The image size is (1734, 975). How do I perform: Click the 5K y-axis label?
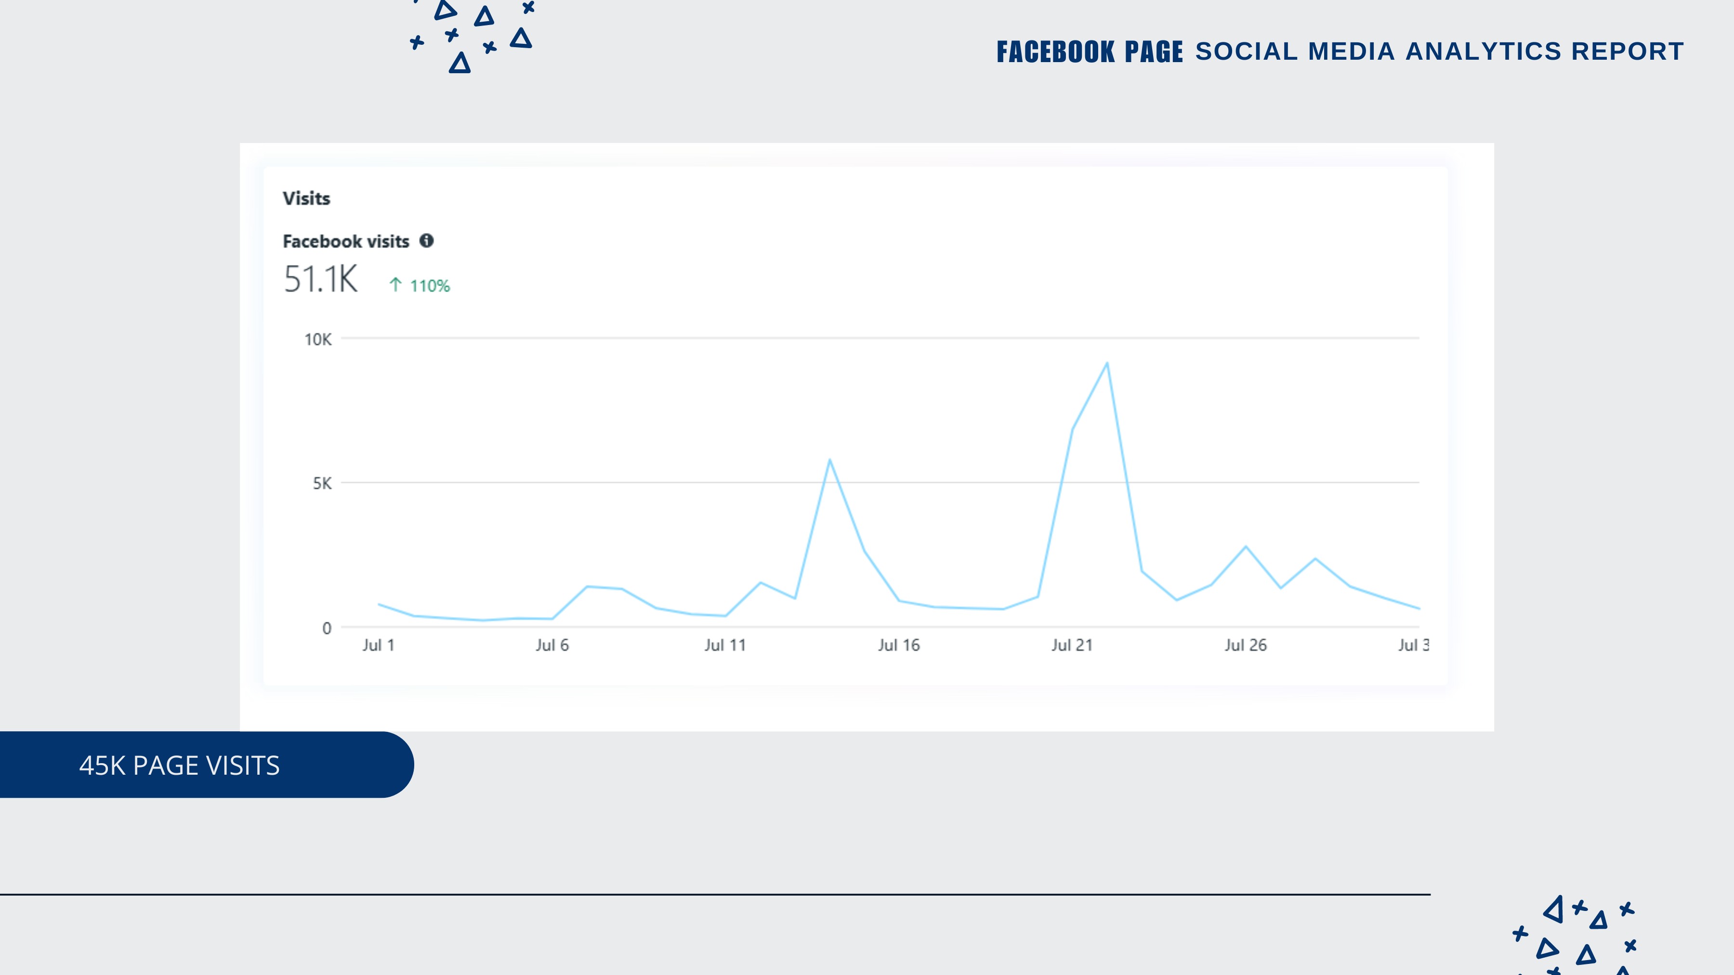click(322, 484)
